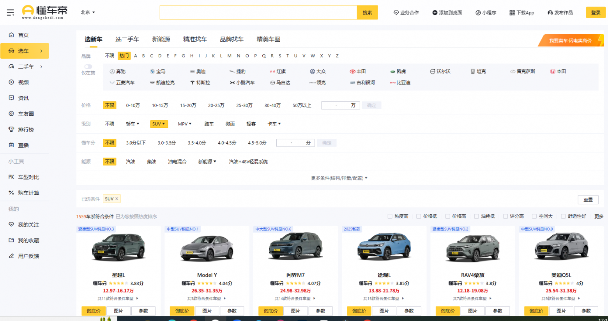The height and width of the screenshot is (321, 608).
Task: Toggle the on-sale only (仅在售) switch
Action: point(88,67)
